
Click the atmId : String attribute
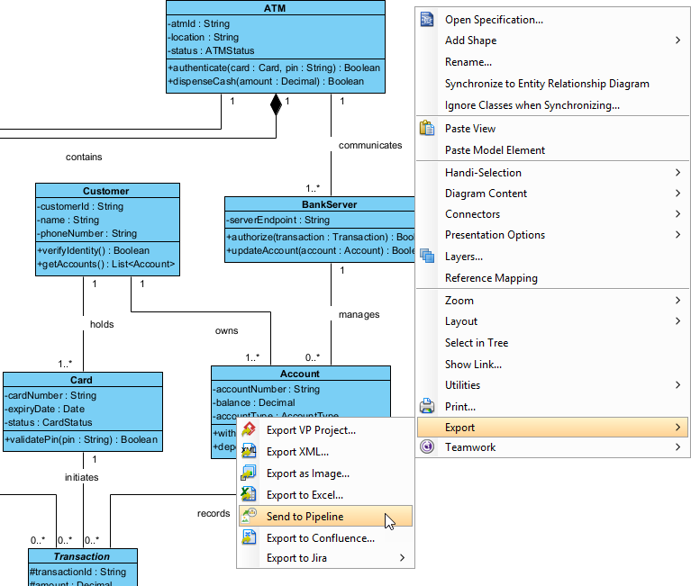(x=199, y=23)
